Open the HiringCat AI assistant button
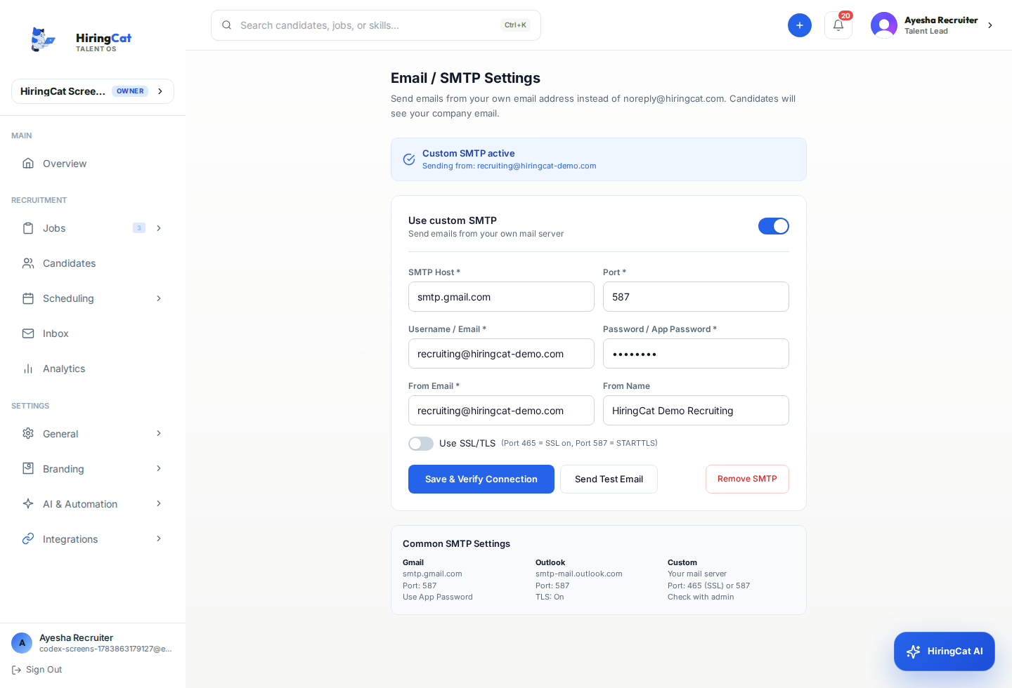Viewport: 1012px width, 688px height. point(945,651)
